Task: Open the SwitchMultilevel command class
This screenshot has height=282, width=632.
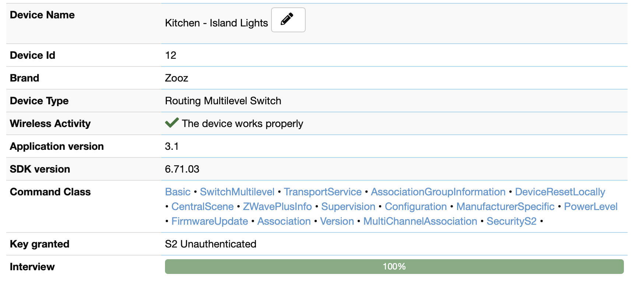Action: click(237, 192)
